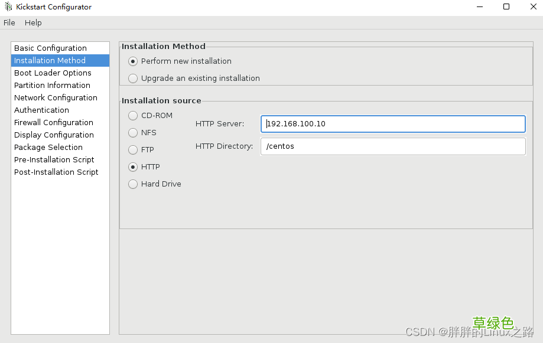
Task: Open the Help menu
Action: pos(33,22)
